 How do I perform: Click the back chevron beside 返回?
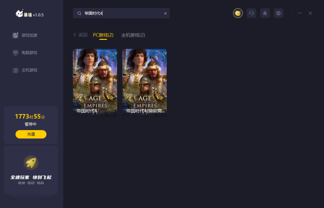(75, 35)
